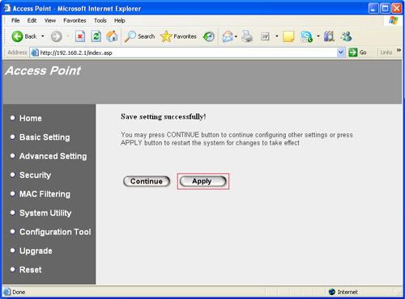Open Search with magnifier icon
The image size is (405, 299).
[x=139, y=36]
